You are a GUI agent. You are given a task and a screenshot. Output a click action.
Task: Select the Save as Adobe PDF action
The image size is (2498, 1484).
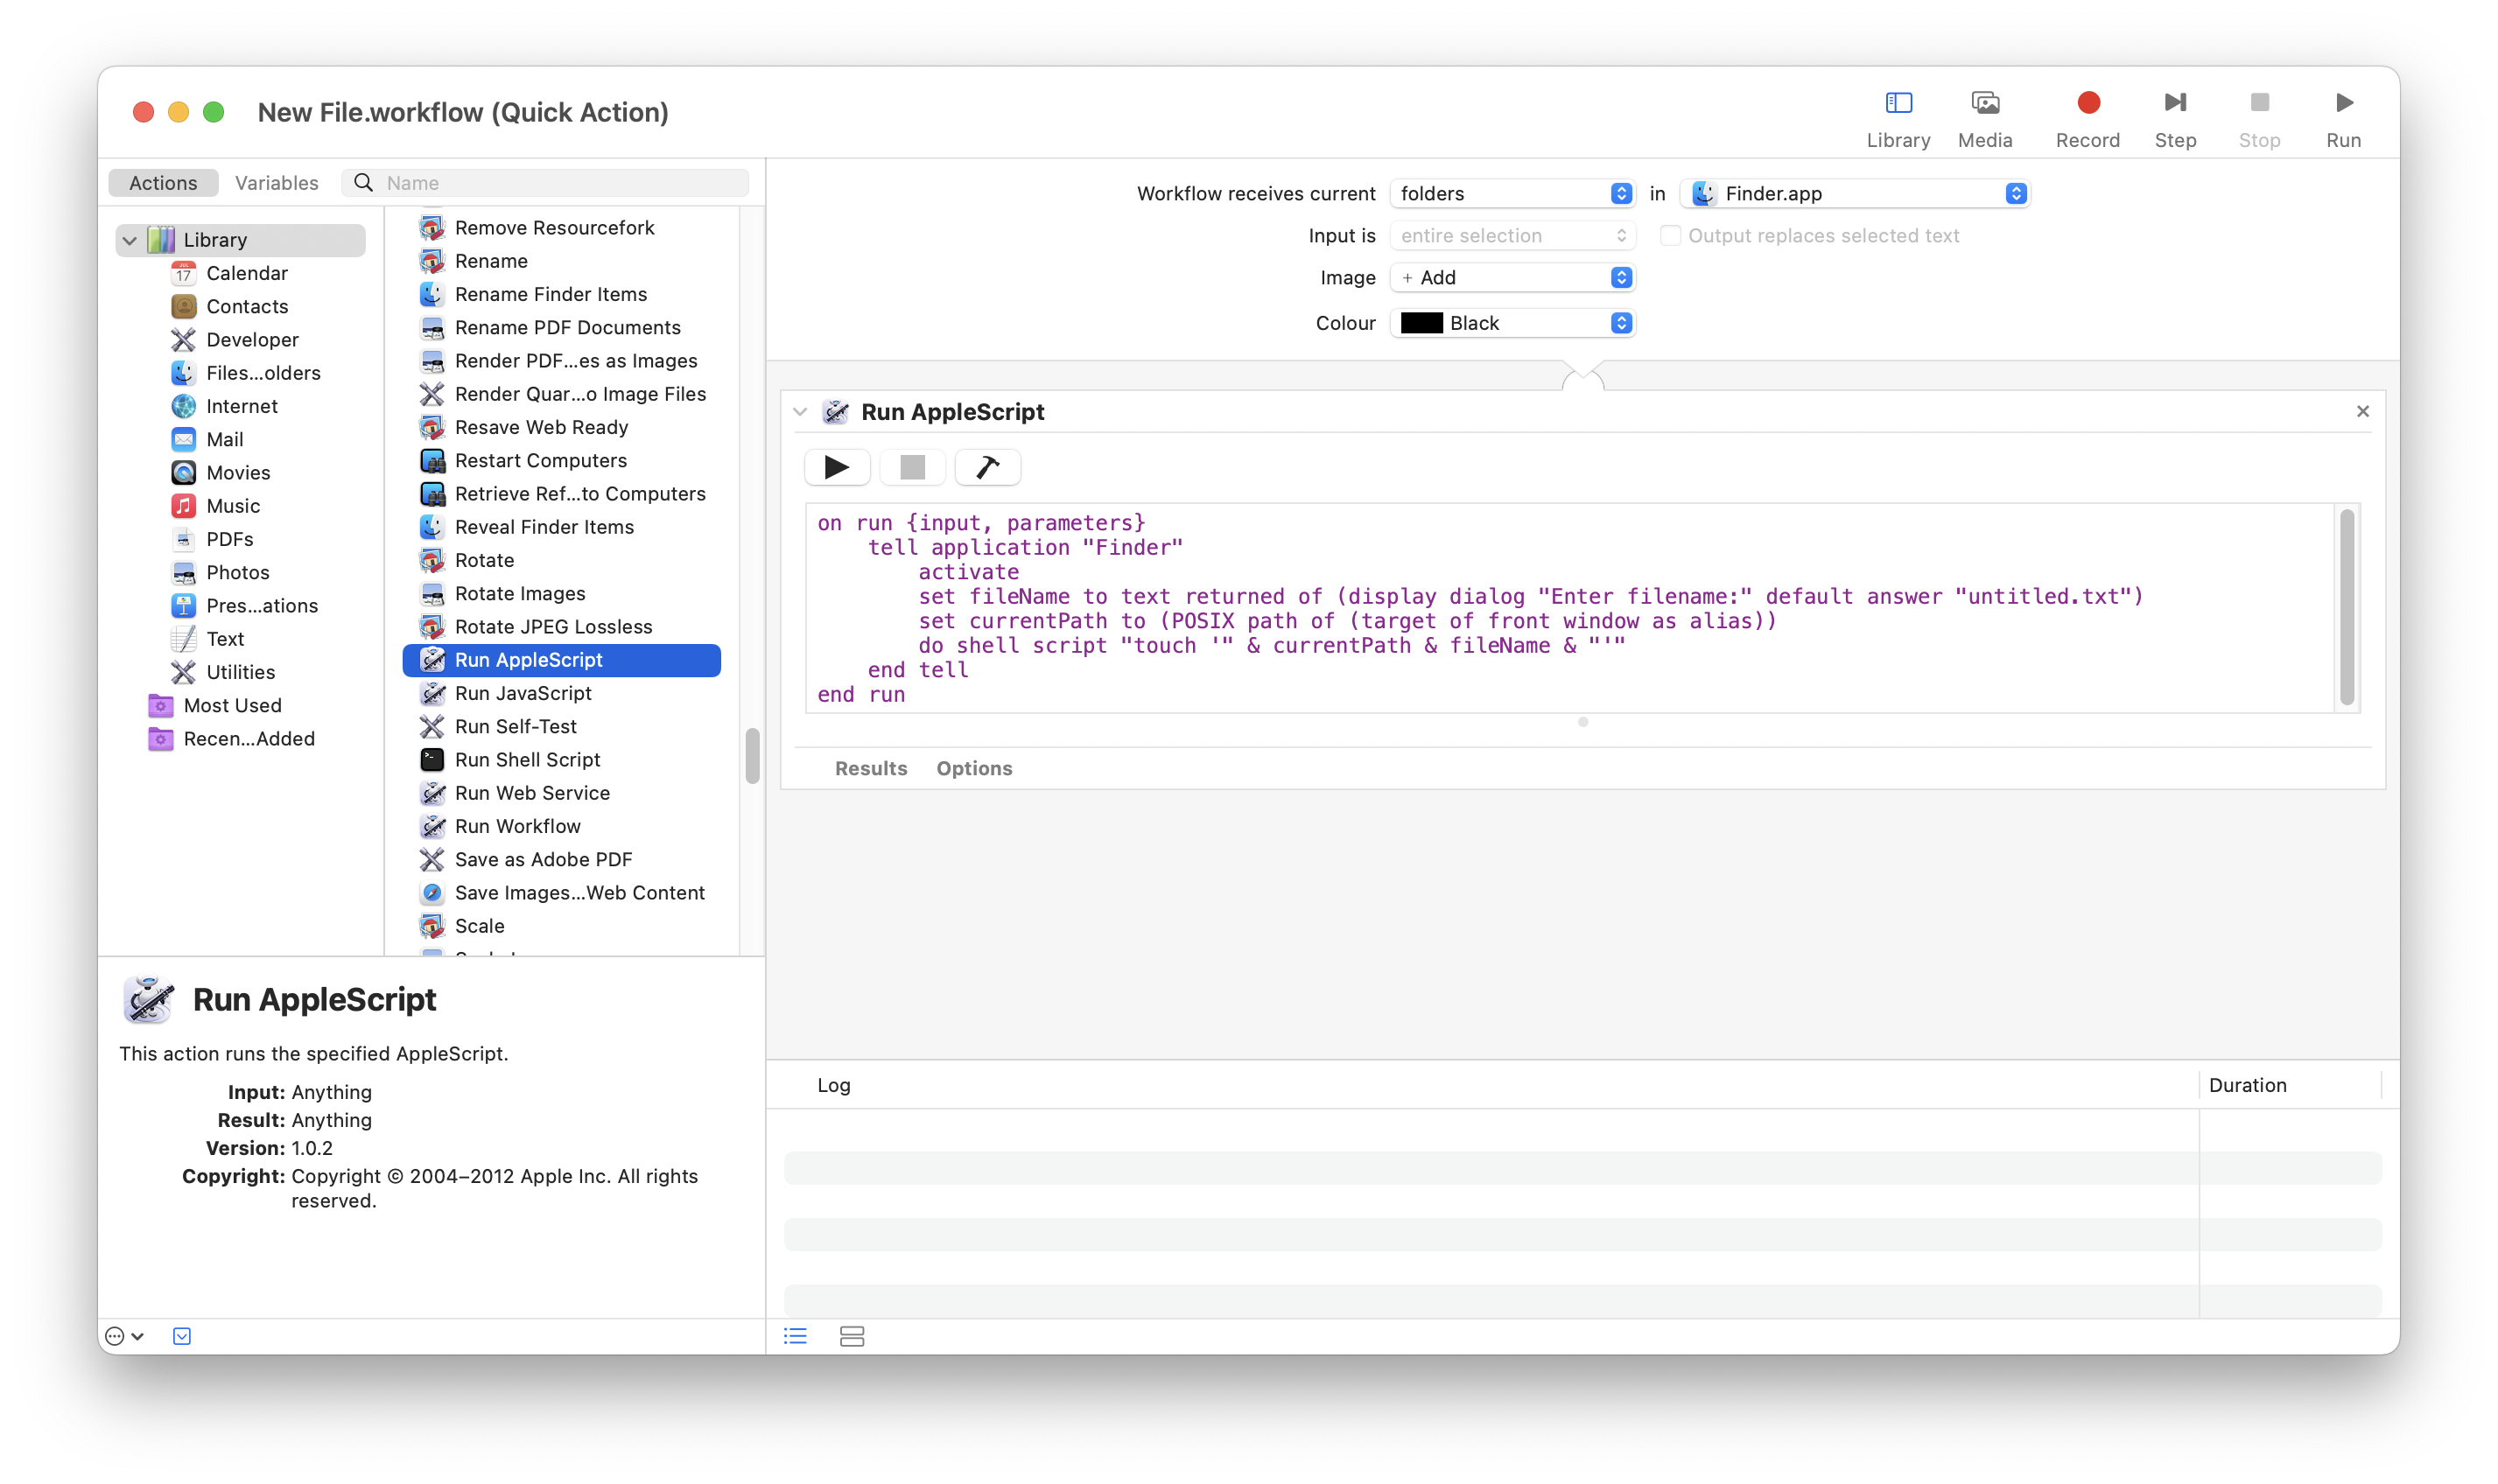[x=561, y=859]
